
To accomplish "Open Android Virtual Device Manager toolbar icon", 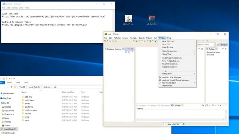I will tap(136, 41).
